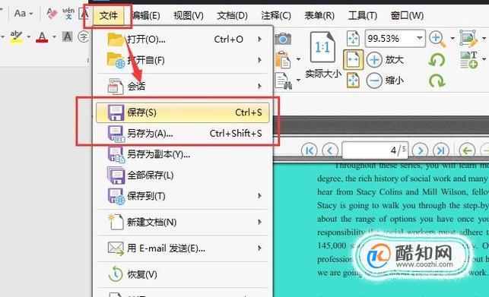Go to previous page button

(330, 151)
